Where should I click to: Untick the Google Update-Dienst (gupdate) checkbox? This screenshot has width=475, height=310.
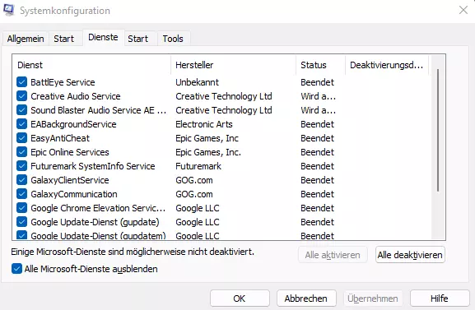[21, 222]
